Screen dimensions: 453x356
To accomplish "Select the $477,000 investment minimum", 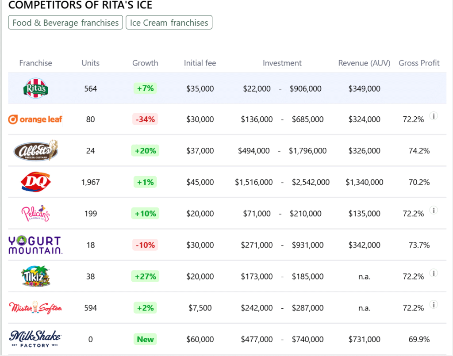I will click(257, 339).
